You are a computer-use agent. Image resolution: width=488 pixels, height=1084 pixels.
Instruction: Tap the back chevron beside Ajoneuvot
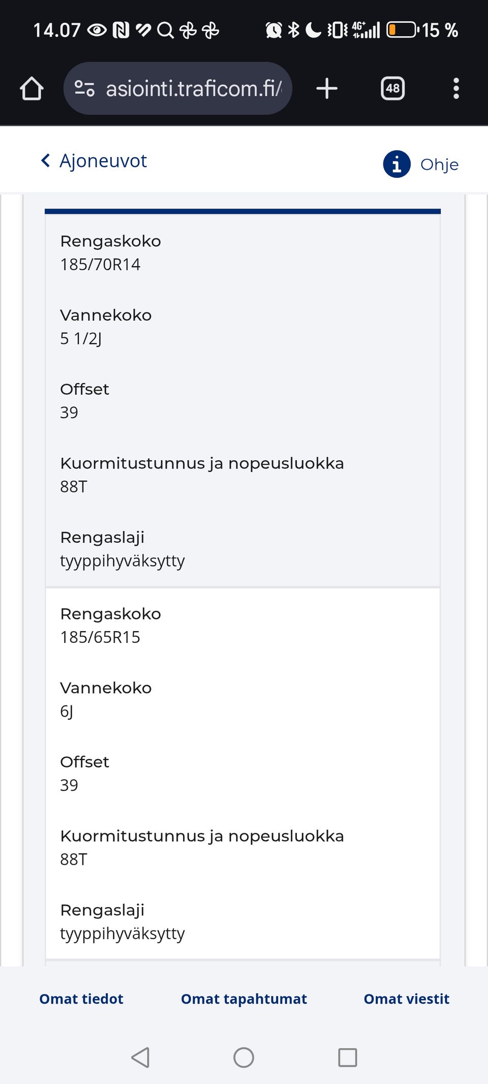[46, 161]
